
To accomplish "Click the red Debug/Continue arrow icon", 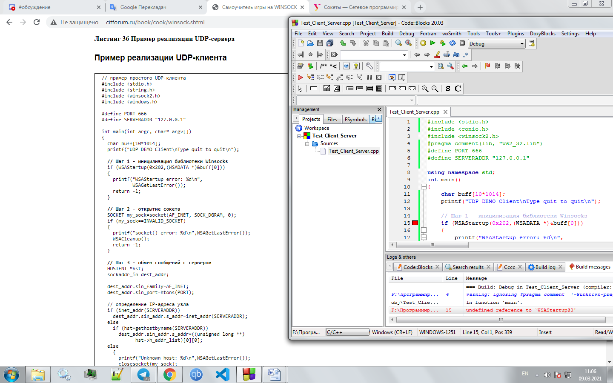I will point(300,77).
